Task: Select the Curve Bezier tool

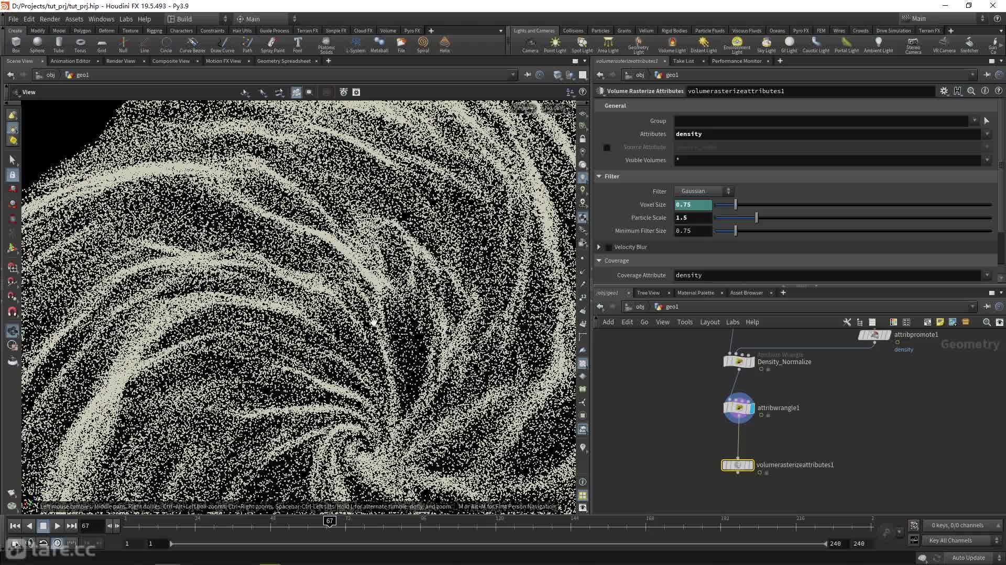Action: (x=192, y=45)
